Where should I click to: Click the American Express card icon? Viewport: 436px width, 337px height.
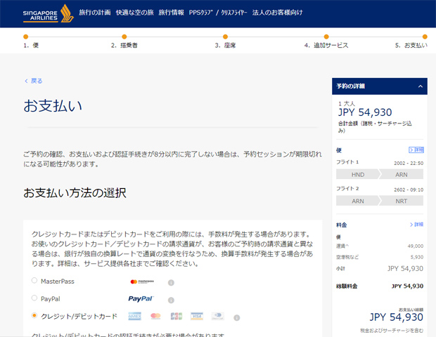click(x=135, y=317)
